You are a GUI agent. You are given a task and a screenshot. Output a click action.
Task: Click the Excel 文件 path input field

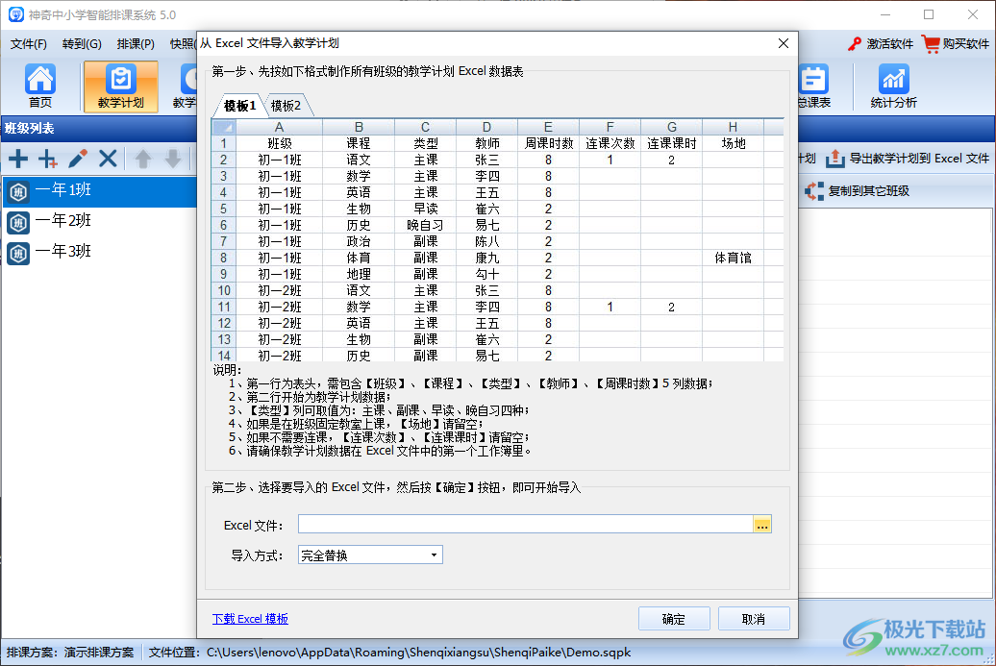525,525
